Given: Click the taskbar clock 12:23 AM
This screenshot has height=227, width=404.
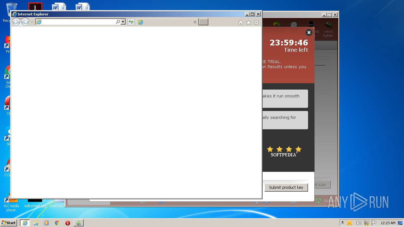Looking at the screenshot, I should [x=388, y=223].
